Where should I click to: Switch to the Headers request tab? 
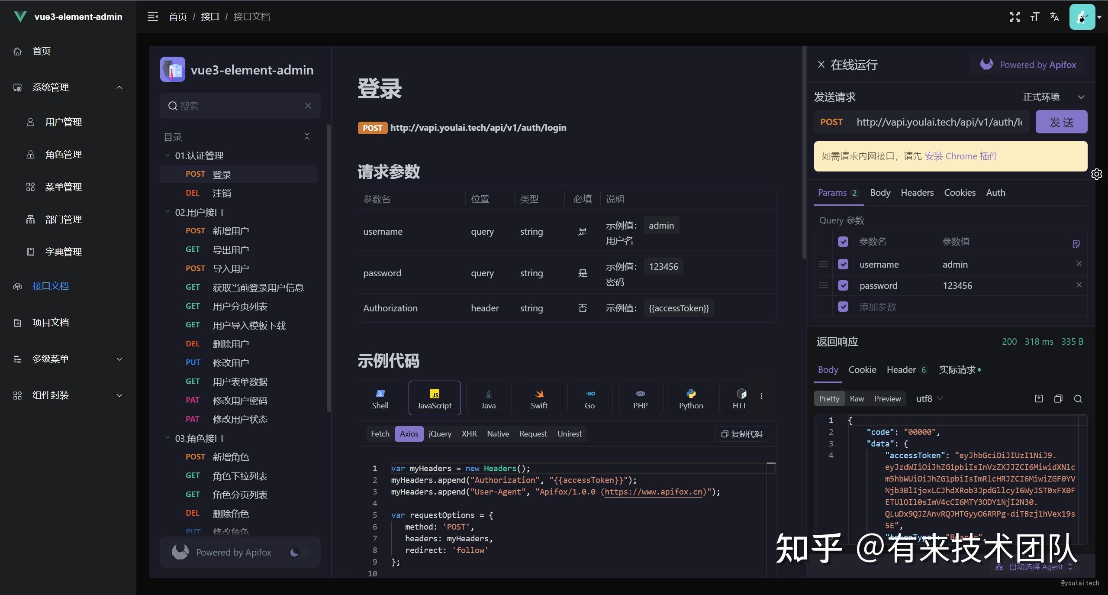(x=917, y=192)
